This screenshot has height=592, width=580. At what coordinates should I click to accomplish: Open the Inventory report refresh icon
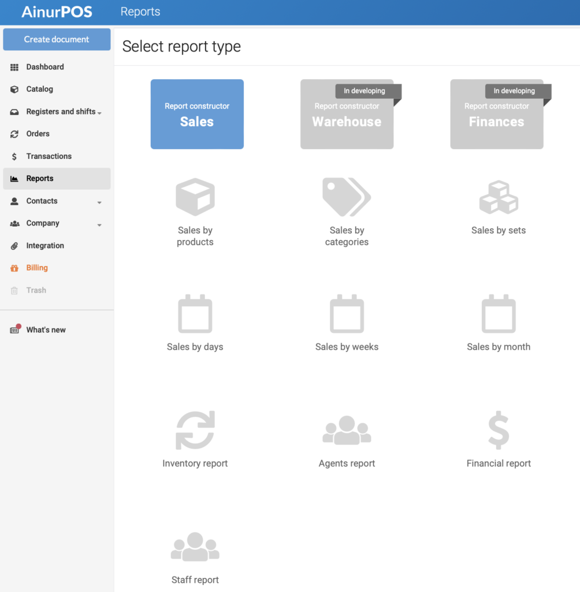click(195, 430)
